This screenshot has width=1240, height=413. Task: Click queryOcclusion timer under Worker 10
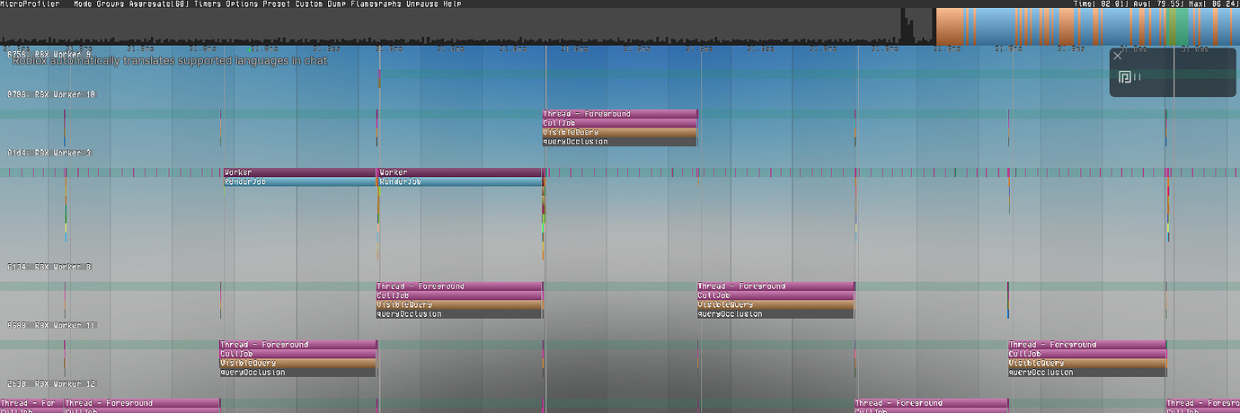tap(619, 141)
